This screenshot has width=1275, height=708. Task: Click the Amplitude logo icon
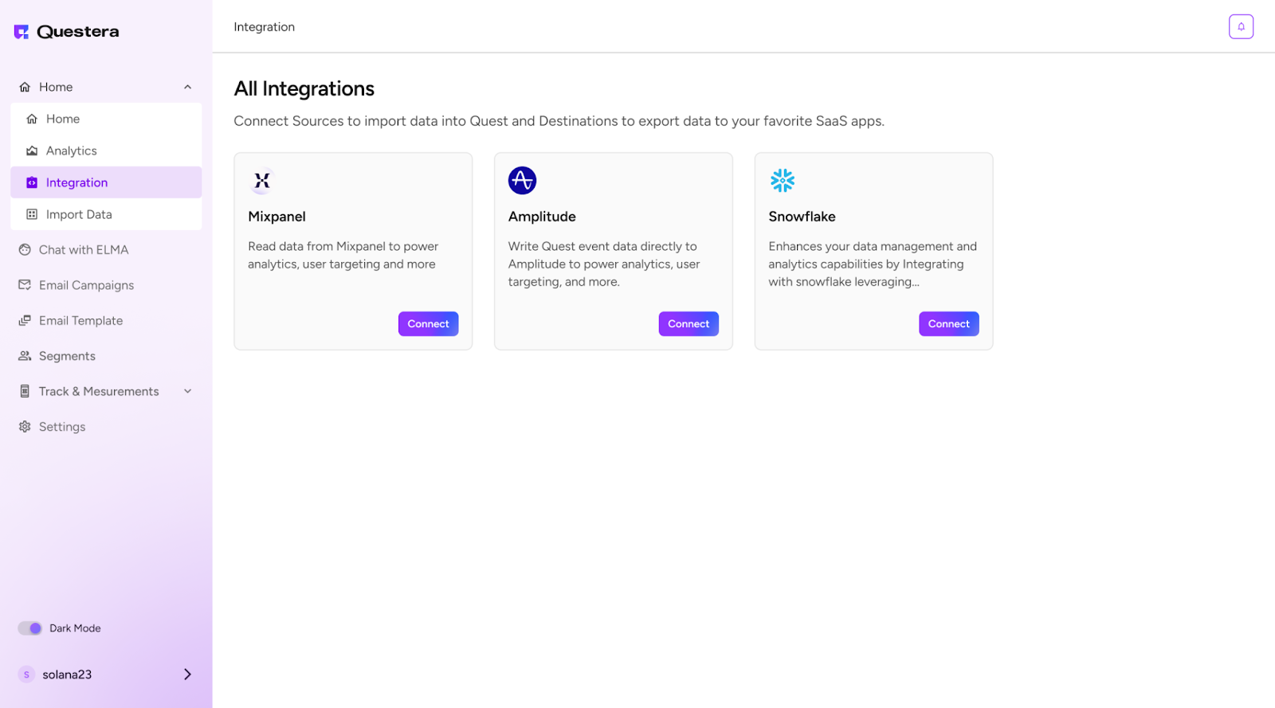522,181
